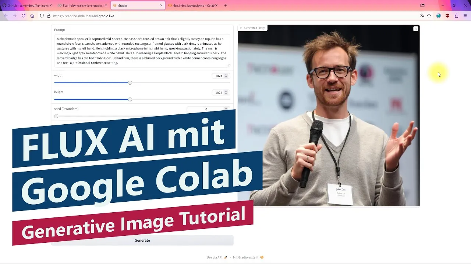Click the uBlock Origin extension icon
This screenshot has height=264, width=471.
coord(447,15)
